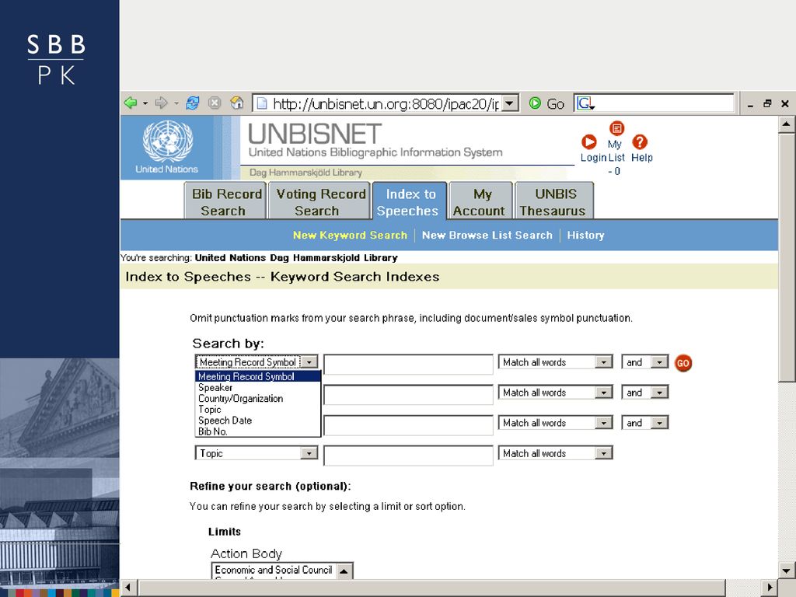The width and height of the screenshot is (796, 597).
Task: Click the Help question mark icon
Action: (640, 141)
